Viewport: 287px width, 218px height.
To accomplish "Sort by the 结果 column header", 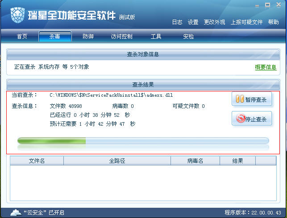I will click(237, 161).
